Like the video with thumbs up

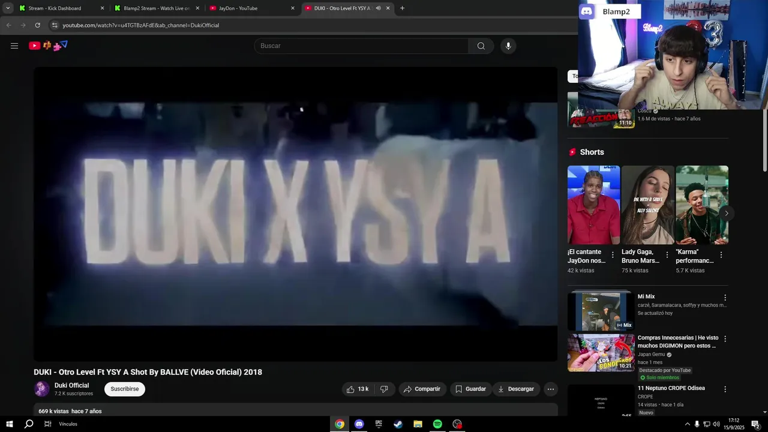pos(358,389)
